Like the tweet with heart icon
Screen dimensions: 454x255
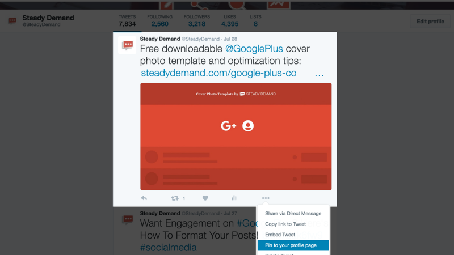[205, 198]
